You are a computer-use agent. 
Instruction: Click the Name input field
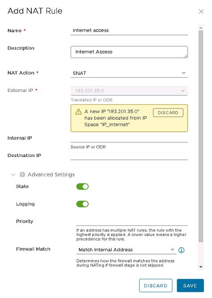(x=129, y=30)
